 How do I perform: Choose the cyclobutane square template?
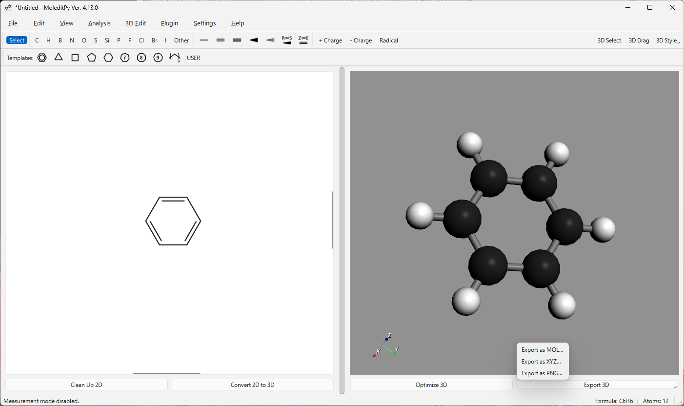pos(75,58)
